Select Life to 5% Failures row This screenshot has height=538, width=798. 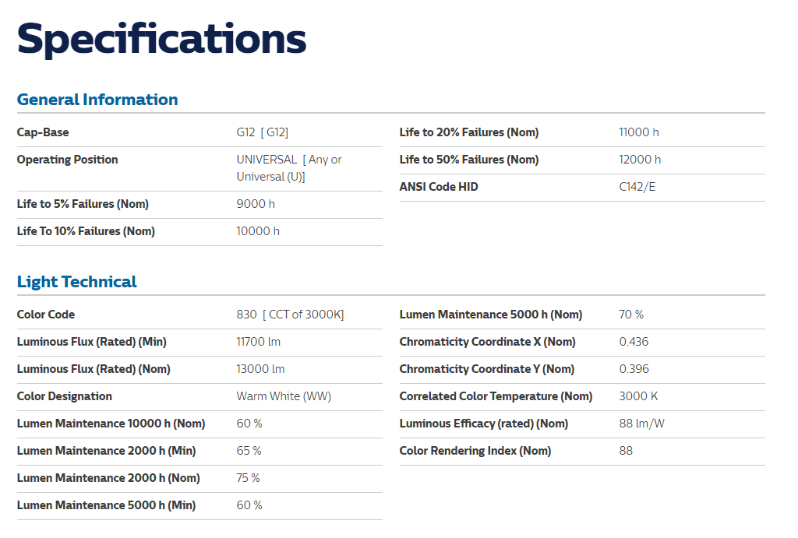[x=199, y=205]
